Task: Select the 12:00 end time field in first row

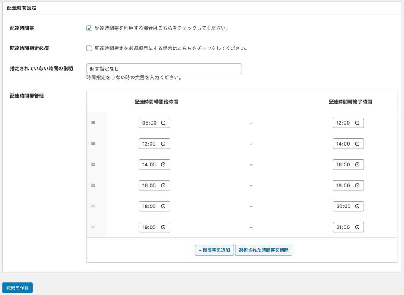Action: (x=344, y=123)
